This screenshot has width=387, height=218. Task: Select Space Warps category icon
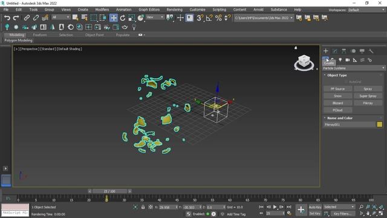click(362, 60)
